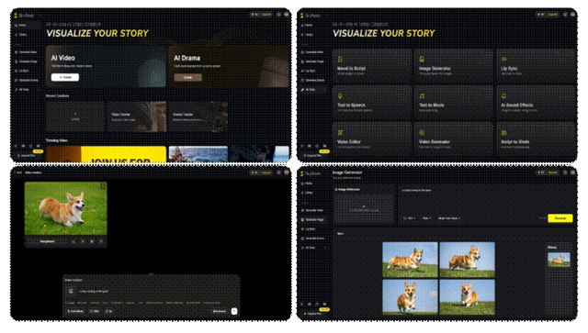Viewport: 588px width, 333px height.
Task: Click the yellow Generate button
Action: click(560, 218)
